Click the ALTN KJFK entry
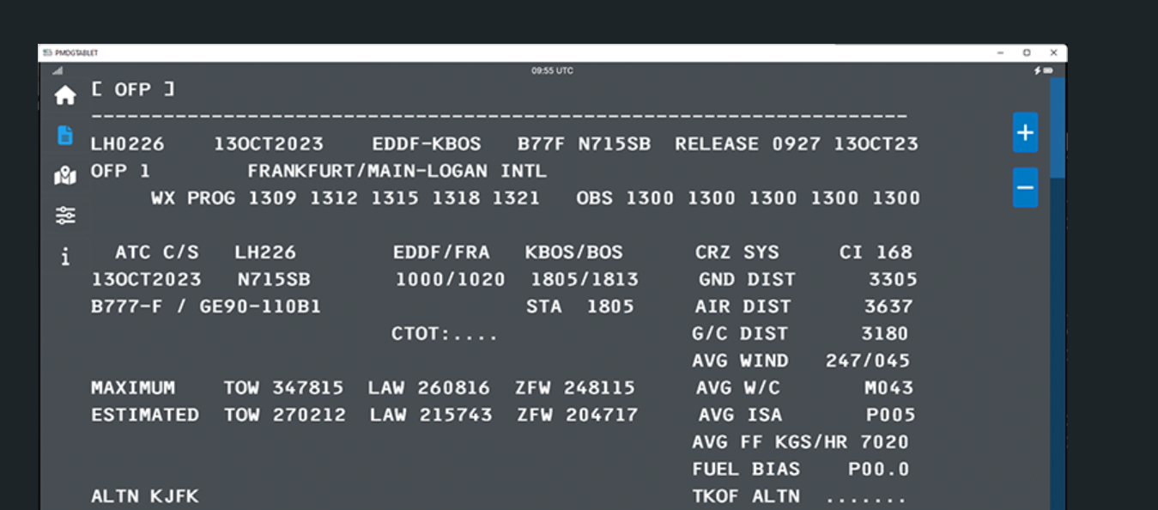The image size is (1158, 510). 145,496
